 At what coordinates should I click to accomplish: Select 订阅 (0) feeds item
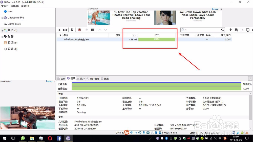coord(12,43)
